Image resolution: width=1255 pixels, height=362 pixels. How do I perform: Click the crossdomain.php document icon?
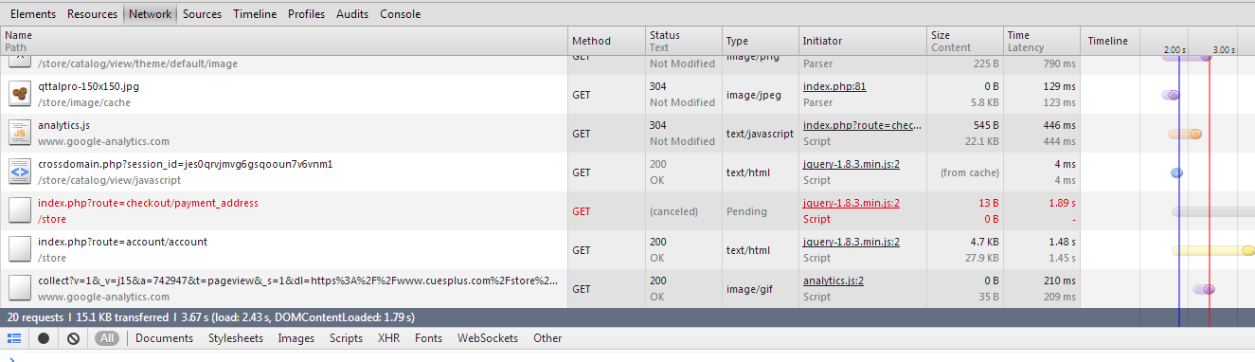point(21,172)
